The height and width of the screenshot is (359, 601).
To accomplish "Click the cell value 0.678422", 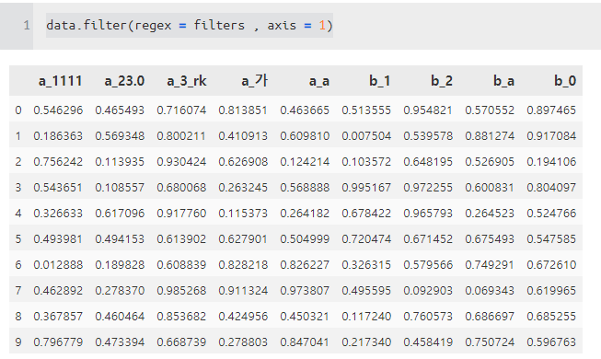I will click(366, 213).
